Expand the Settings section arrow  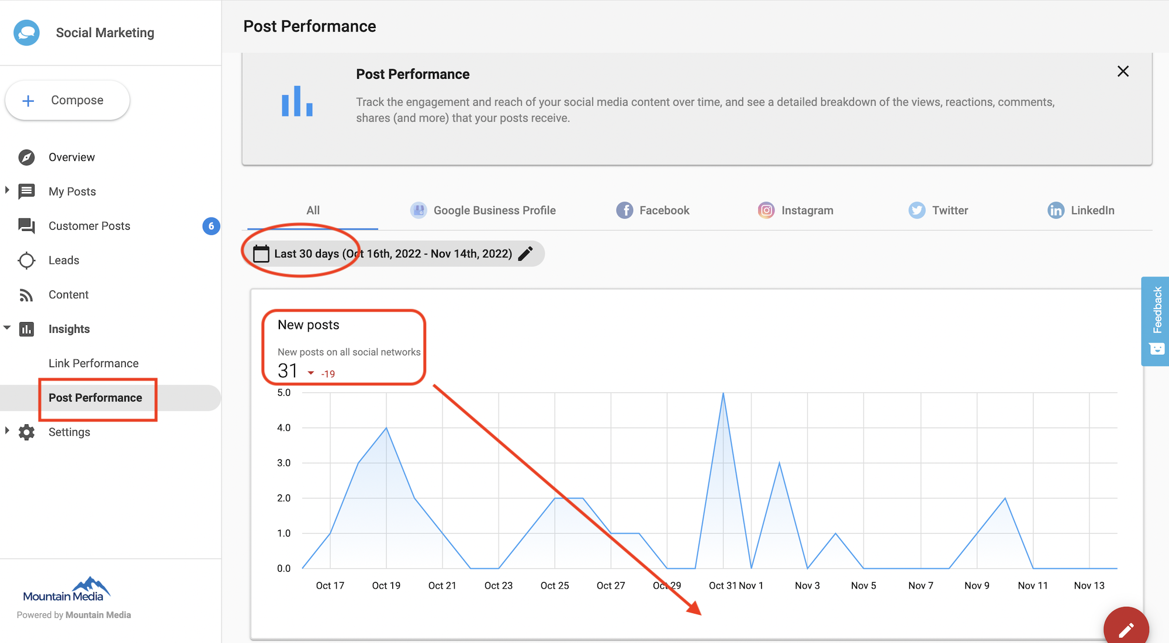[x=7, y=431]
